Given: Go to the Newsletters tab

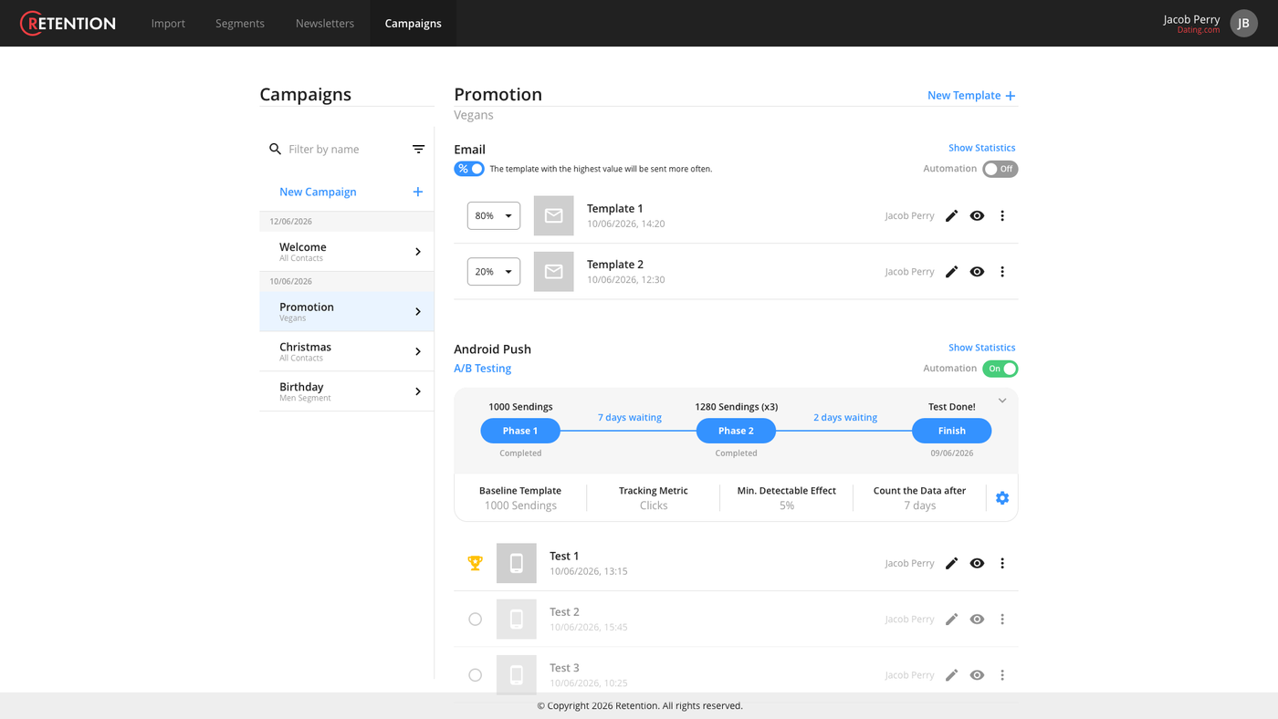Looking at the screenshot, I should 325,24.
